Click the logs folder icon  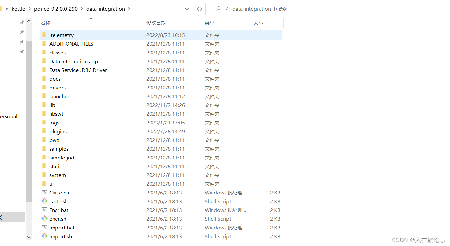pyautogui.click(x=44, y=123)
